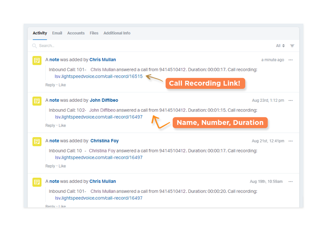This screenshot has height=231, width=327.
Task: Click 'Aug 19th, 10:59am' timestamp
Action: point(266,181)
